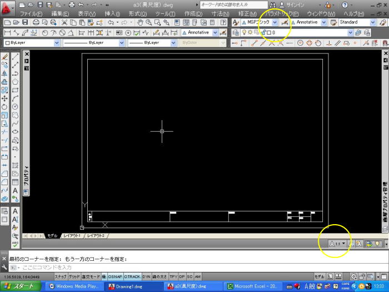
Task: Click the Save diskette icon in standard toolbar
Action: (x=25, y=23)
